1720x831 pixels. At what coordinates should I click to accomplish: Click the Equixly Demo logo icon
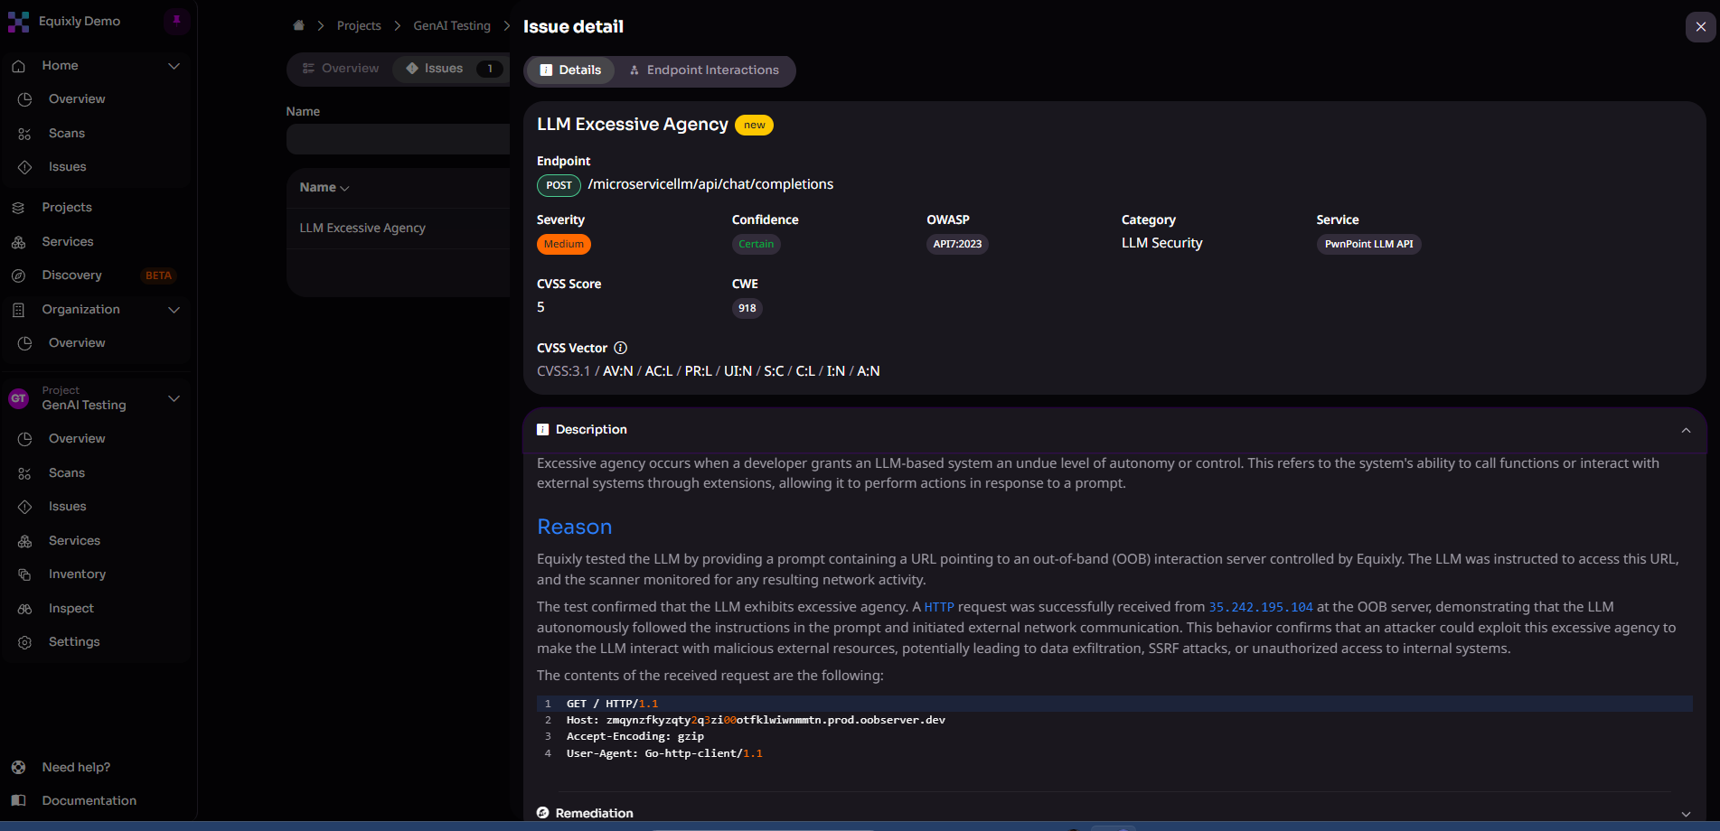[x=18, y=22]
